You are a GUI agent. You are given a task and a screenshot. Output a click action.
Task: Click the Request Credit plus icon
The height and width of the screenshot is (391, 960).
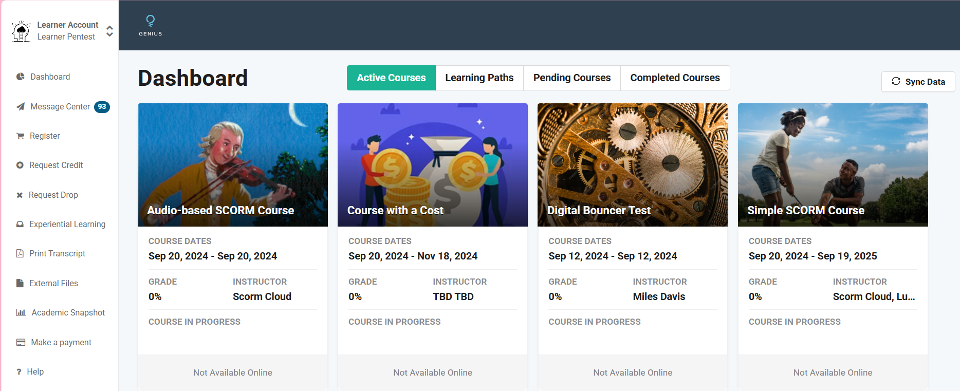(20, 165)
